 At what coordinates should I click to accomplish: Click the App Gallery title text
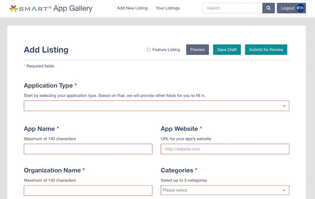[73, 8]
